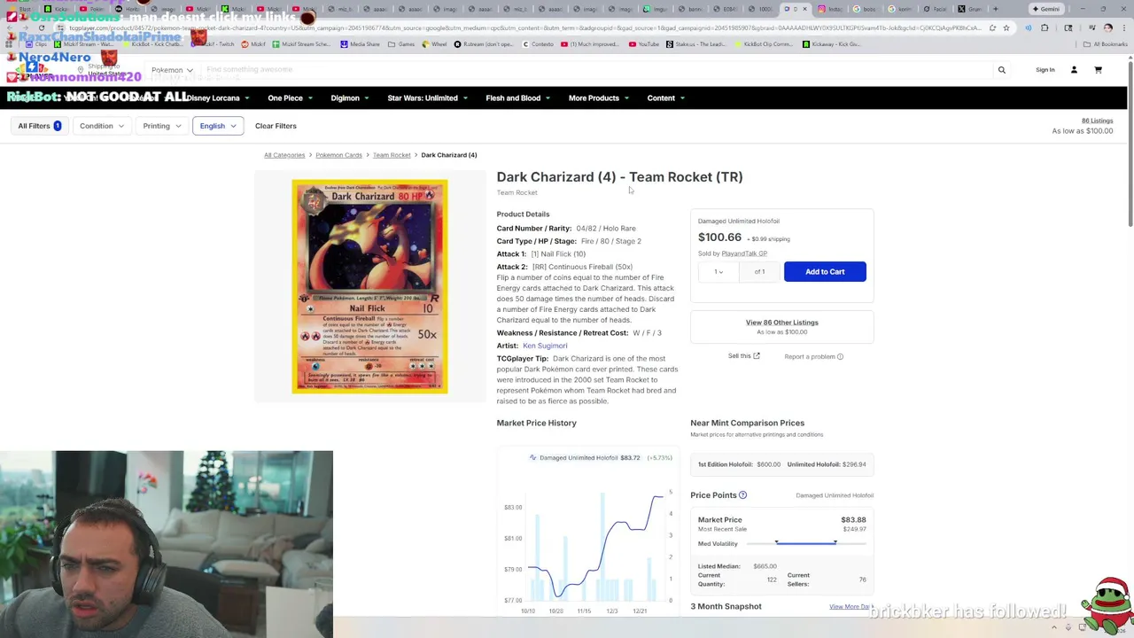
Task: Open the Games bookmark
Action: (402, 43)
